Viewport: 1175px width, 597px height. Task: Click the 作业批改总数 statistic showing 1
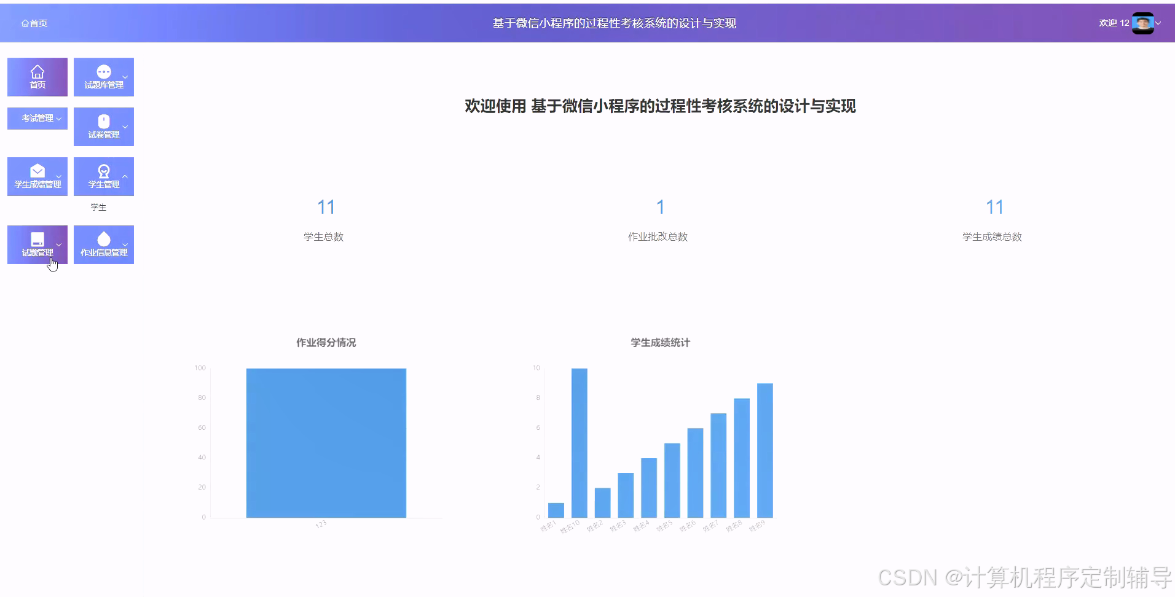pos(659,207)
